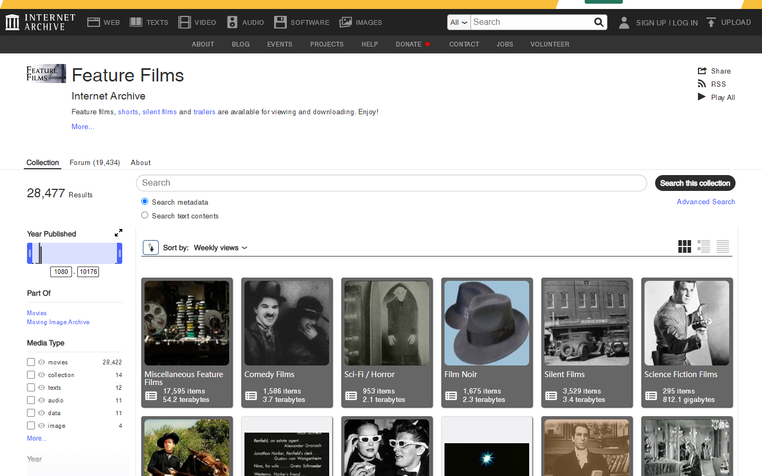
Task: Click the RSS feed icon
Action: (702, 84)
